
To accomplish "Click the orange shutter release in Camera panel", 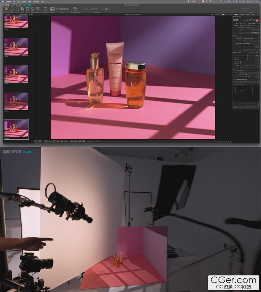I will [257, 20].
